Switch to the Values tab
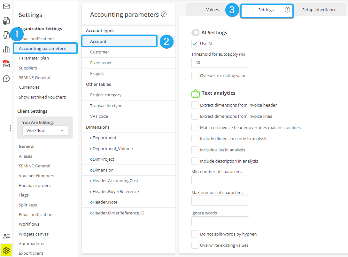Image resolution: width=348 pixels, height=257 pixels. [213, 10]
